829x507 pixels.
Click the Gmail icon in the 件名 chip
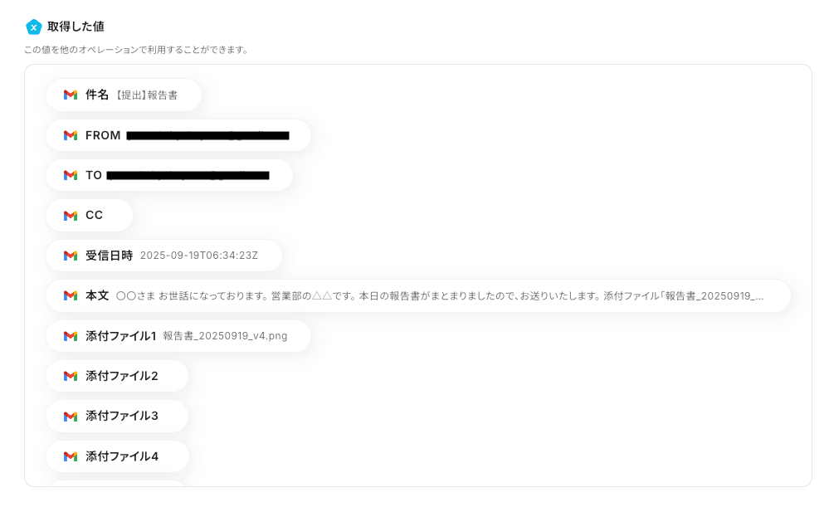coord(71,95)
